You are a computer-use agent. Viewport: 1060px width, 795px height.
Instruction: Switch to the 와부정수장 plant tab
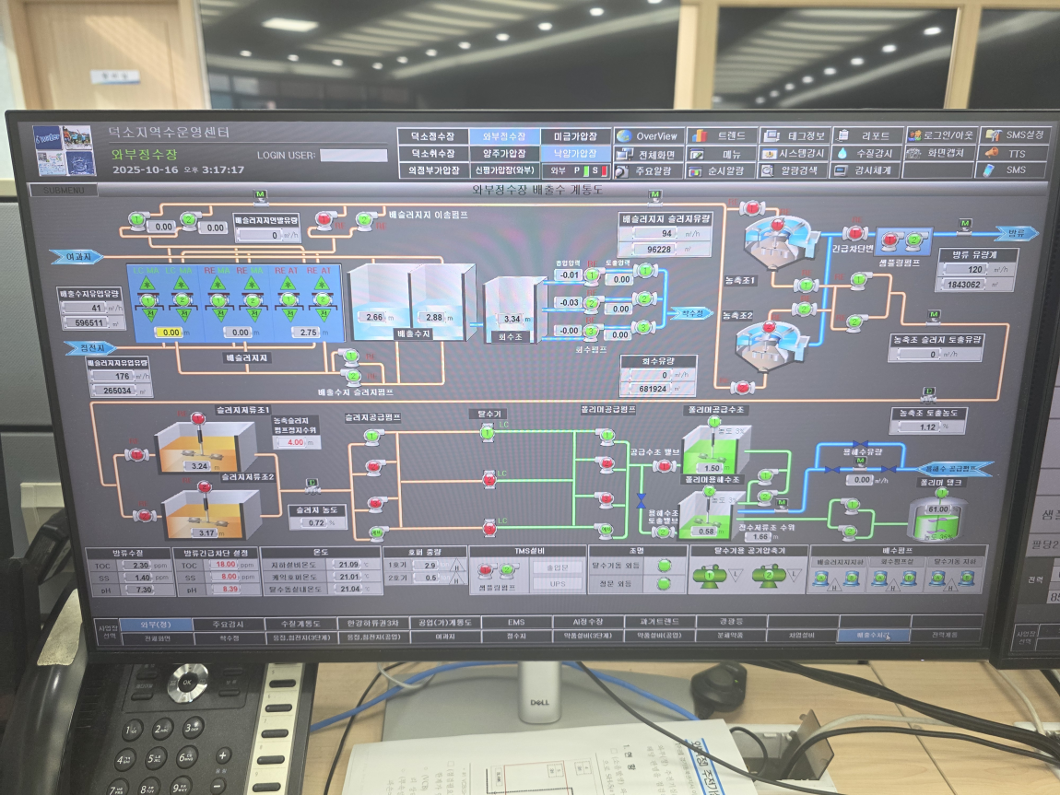504,136
